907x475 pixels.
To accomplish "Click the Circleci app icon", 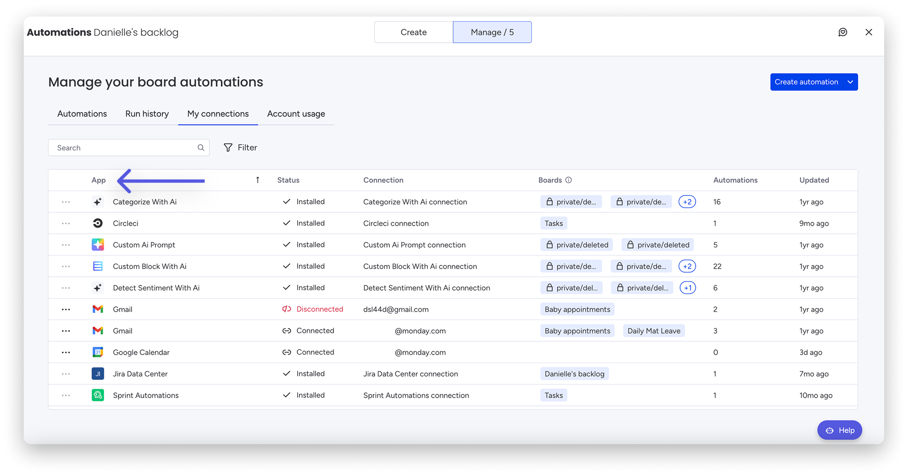I will click(98, 223).
